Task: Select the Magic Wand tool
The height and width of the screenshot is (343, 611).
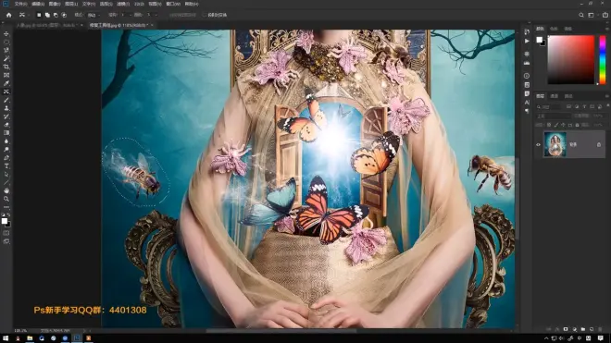Action: pyautogui.click(x=6, y=58)
